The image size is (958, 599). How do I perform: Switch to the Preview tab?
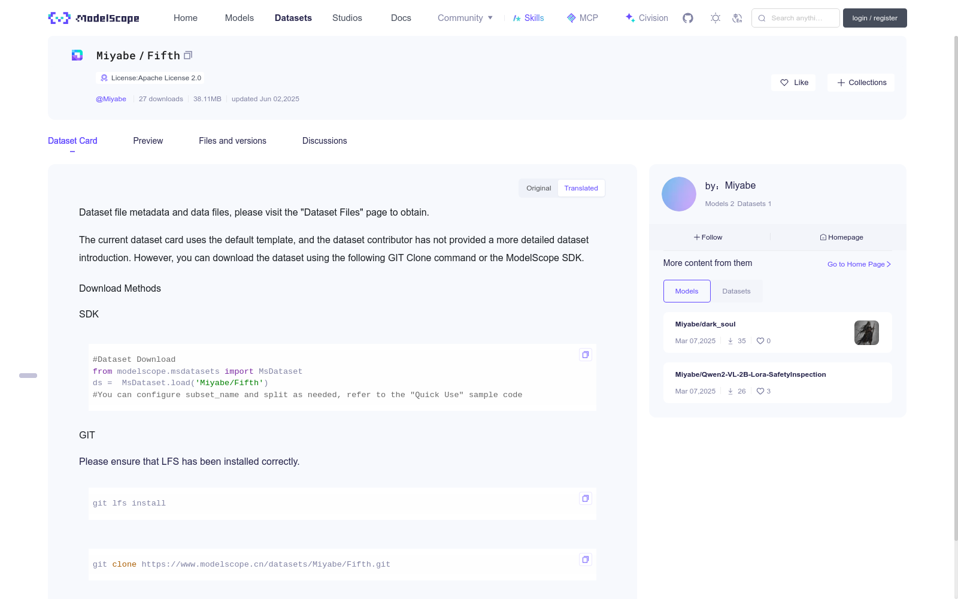[148, 141]
